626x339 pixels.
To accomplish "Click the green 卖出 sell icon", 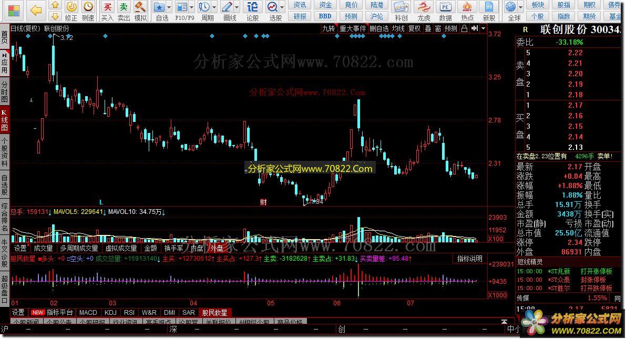I will 124,7.
